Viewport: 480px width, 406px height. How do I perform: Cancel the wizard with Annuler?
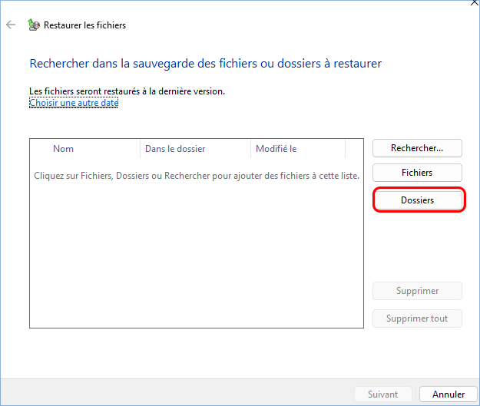click(x=449, y=394)
